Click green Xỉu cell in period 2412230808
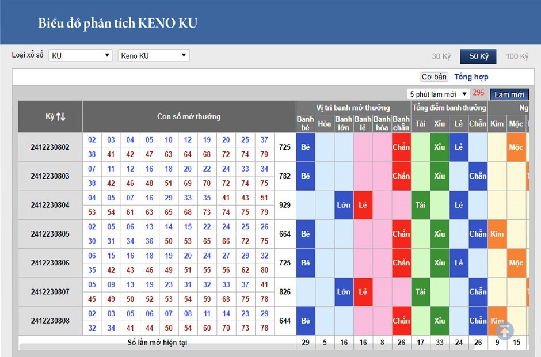 pyautogui.click(x=439, y=321)
